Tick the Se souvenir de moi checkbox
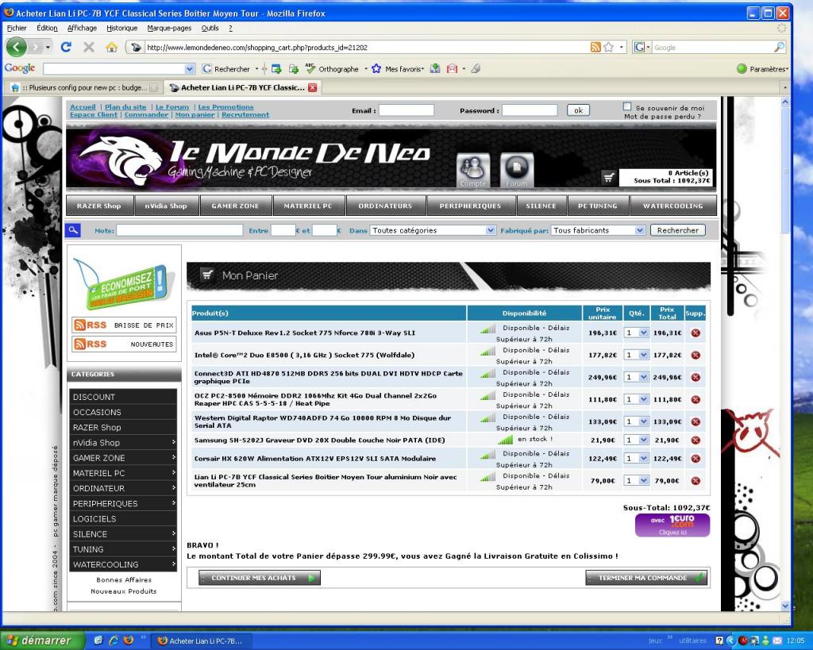The height and width of the screenshot is (650, 813). 627,106
